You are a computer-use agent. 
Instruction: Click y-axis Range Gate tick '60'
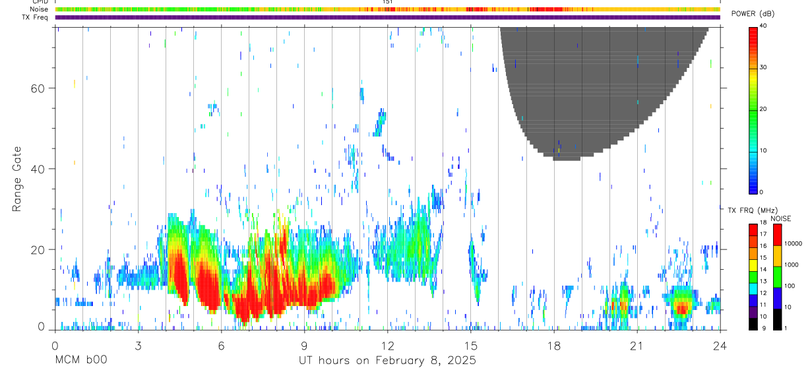39,88
